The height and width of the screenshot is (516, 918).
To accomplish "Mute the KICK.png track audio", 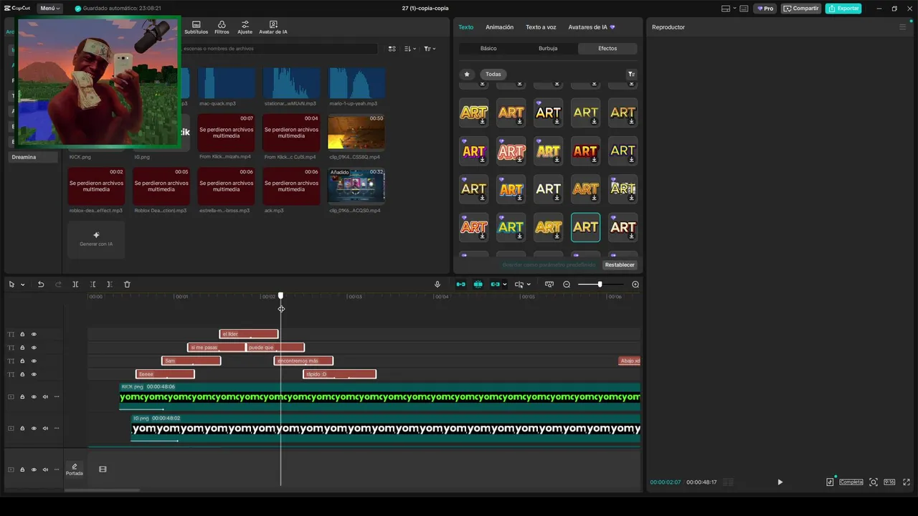I will pyautogui.click(x=45, y=397).
